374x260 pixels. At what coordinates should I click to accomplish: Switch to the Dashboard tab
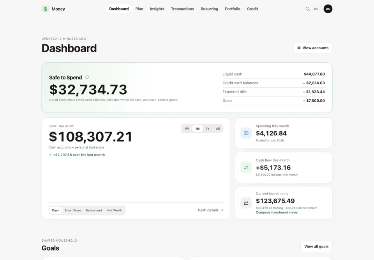point(119,9)
